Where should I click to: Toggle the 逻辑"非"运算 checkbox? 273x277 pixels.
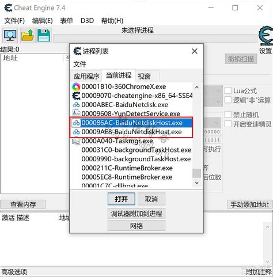click(x=228, y=100)
